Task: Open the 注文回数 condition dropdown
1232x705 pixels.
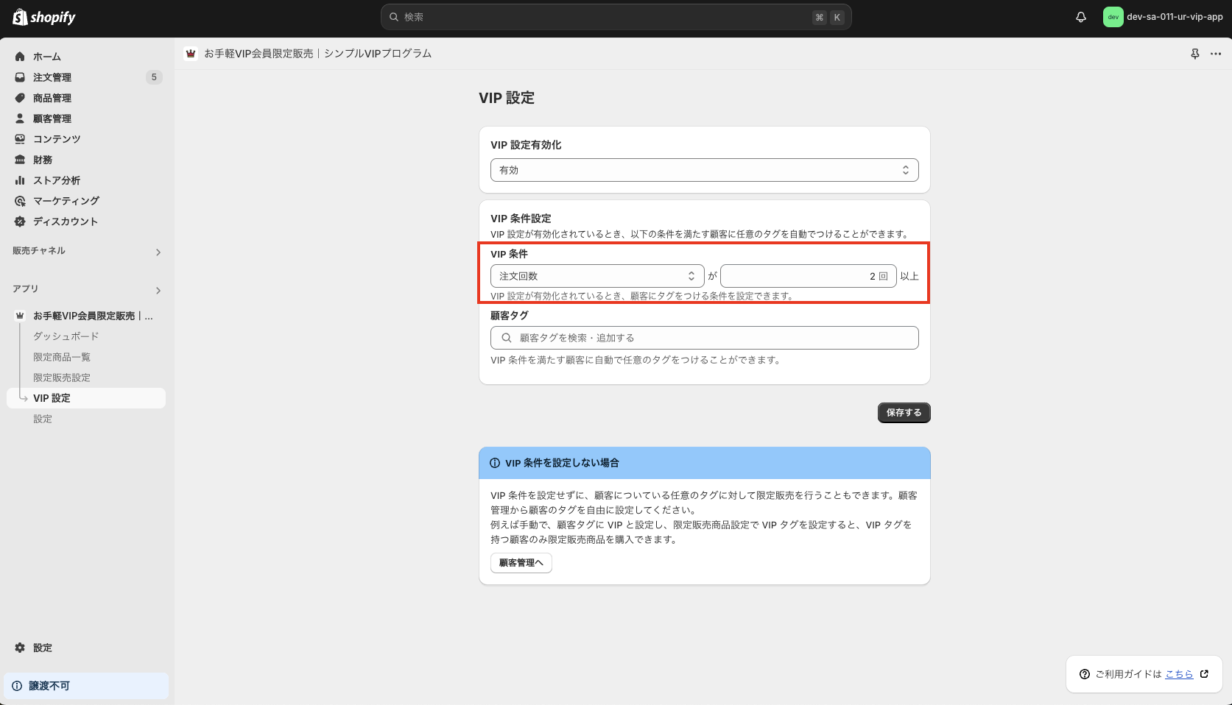Action: 597,276
